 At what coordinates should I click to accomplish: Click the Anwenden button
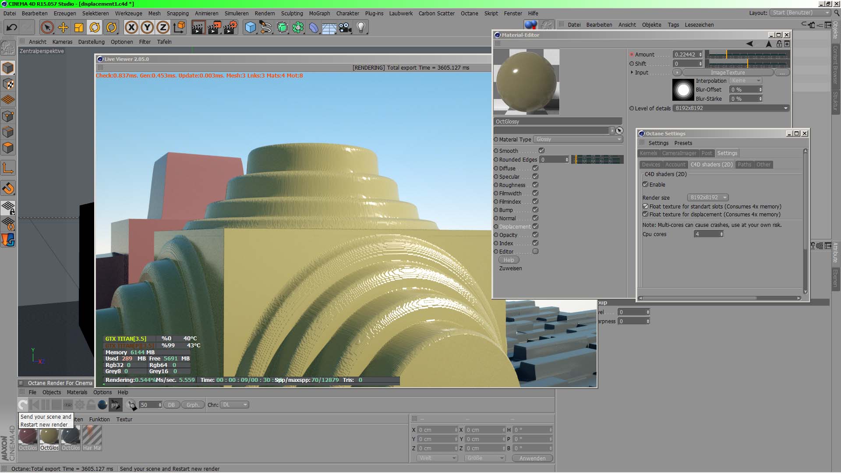tap(532, 458)
